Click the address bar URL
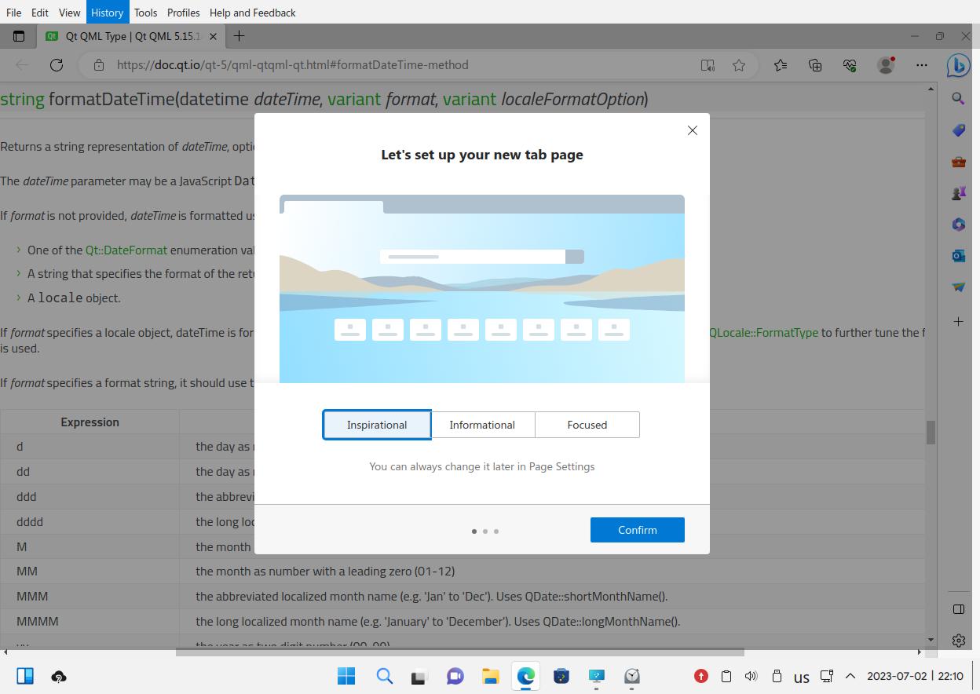This screenshot has height=694, width=980. tap(293, 65)
